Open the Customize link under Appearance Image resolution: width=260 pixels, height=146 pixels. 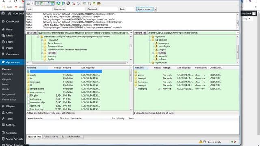tap(7, 74)
